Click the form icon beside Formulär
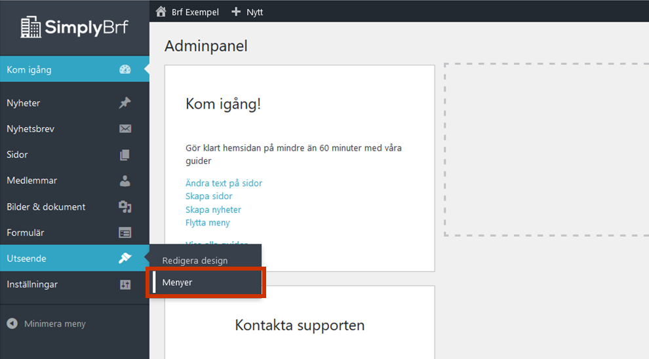The height and width of the screenshot is (359, 649). (125, 233)
